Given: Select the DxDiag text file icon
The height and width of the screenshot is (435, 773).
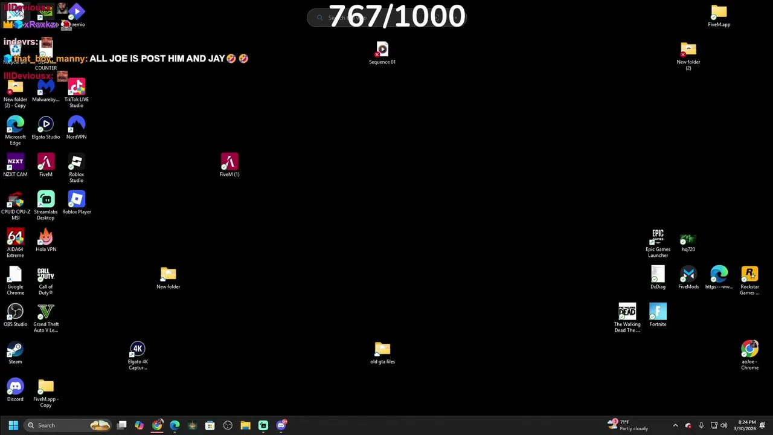Looking at the screenshot, I should point(658,278).
